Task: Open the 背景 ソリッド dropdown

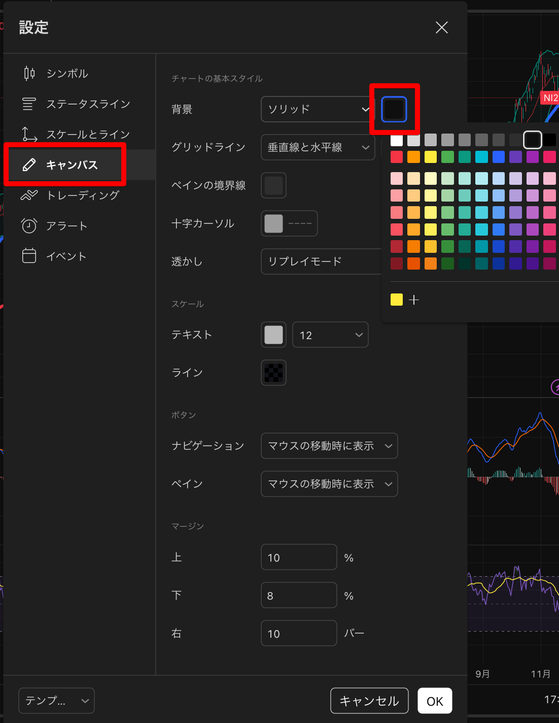Action: [x=316, y=109]
